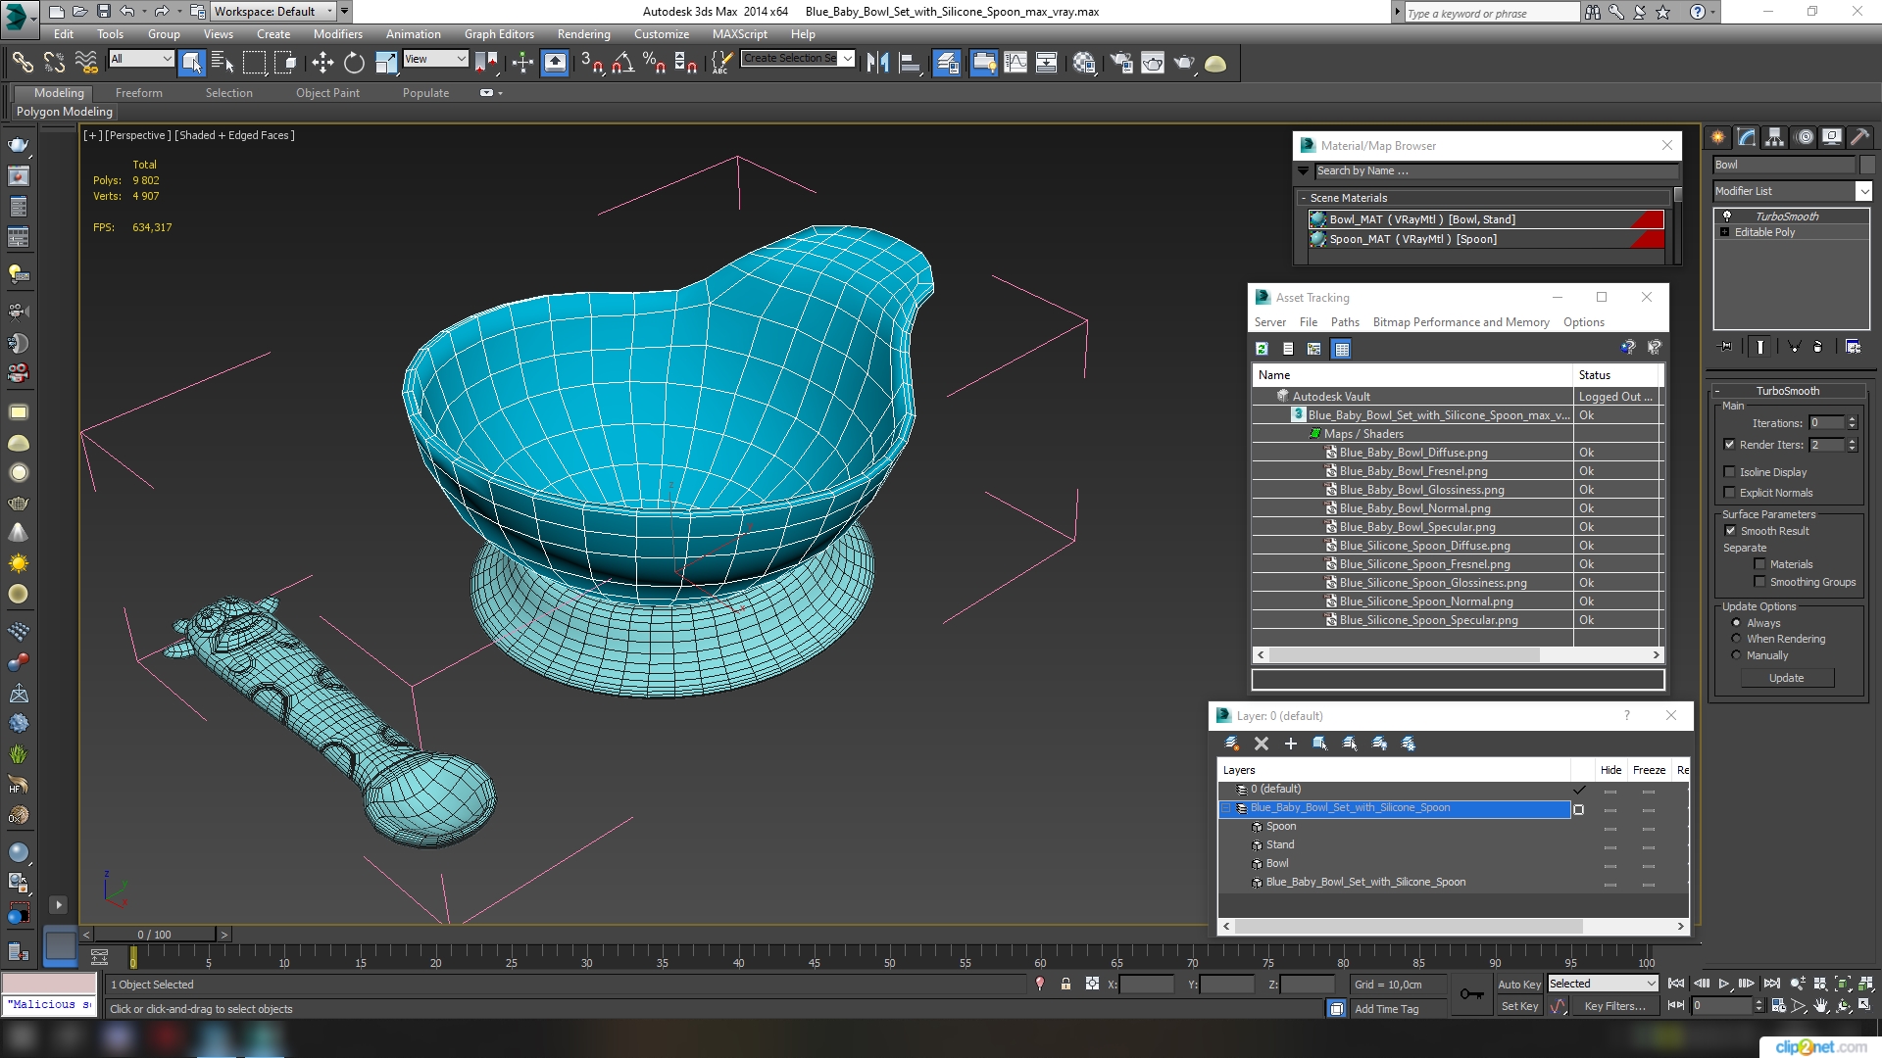Click the Pin Stack icon
Image resolution: width=1882 pixels, height=1058 pixels.
click(x=1727, y=346)
